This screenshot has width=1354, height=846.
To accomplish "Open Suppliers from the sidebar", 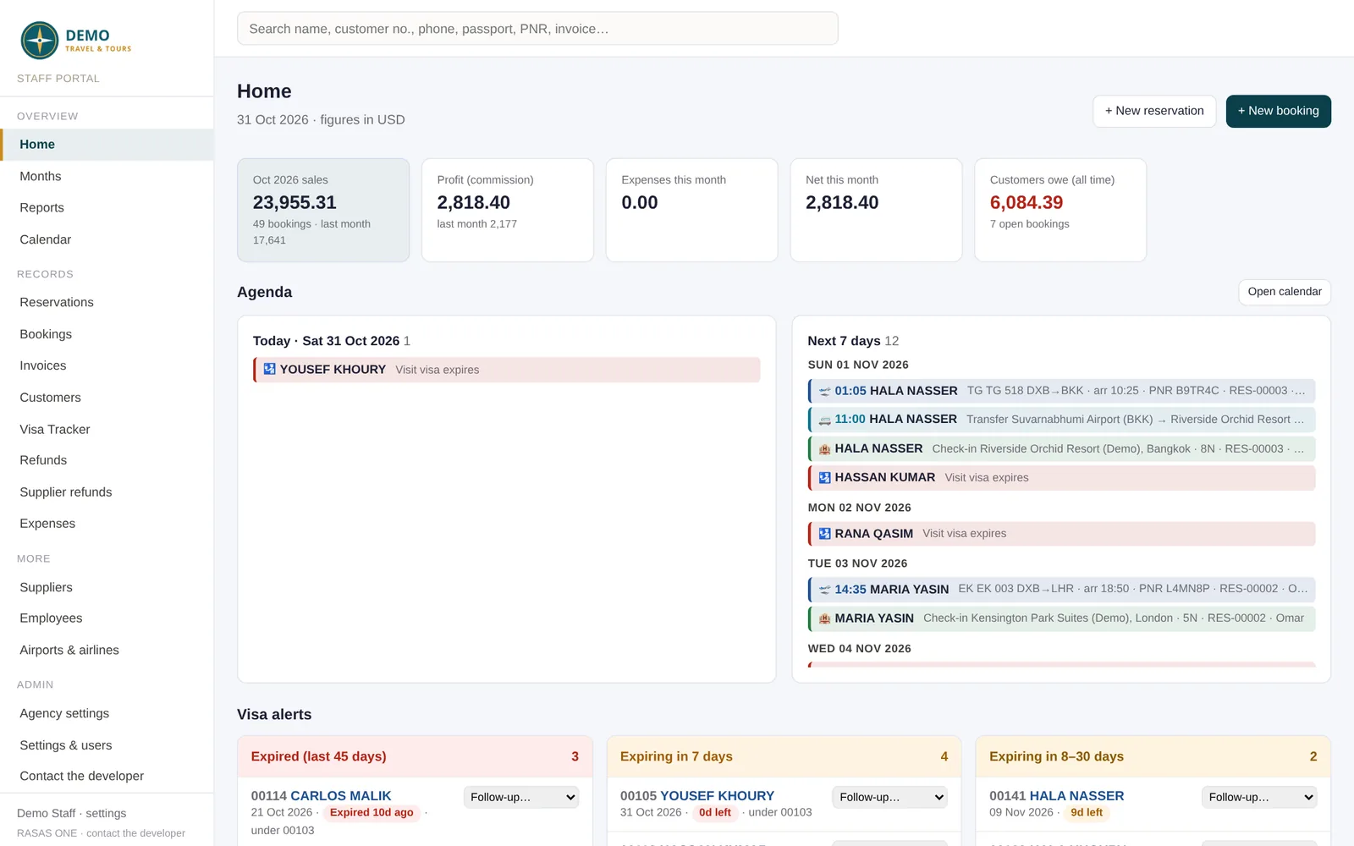I will pos(107,587).
